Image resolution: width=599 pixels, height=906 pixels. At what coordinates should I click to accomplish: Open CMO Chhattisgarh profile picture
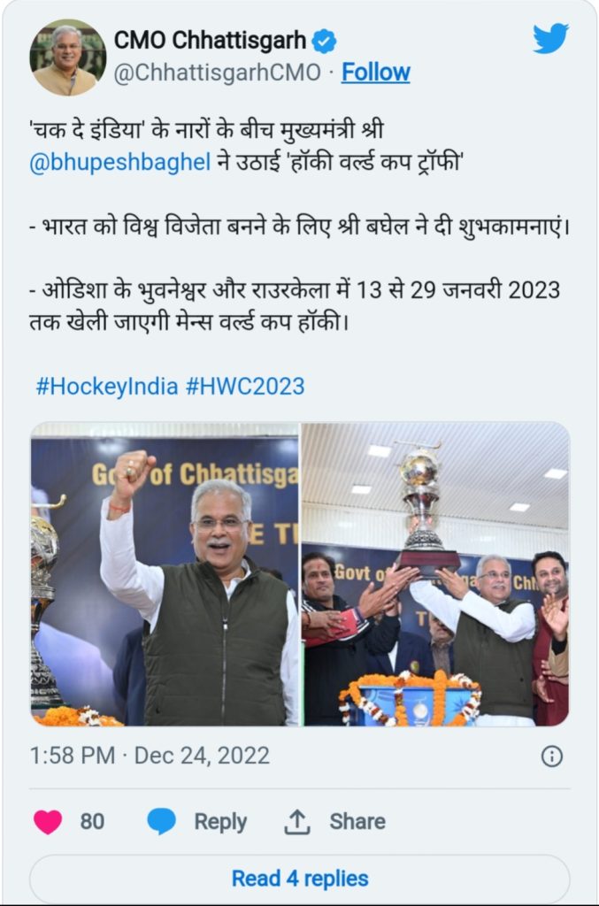click(67, 58)
